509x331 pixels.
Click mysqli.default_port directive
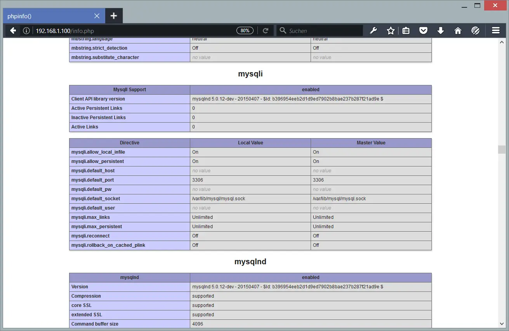pyautogui.click(x=93, y=180)
